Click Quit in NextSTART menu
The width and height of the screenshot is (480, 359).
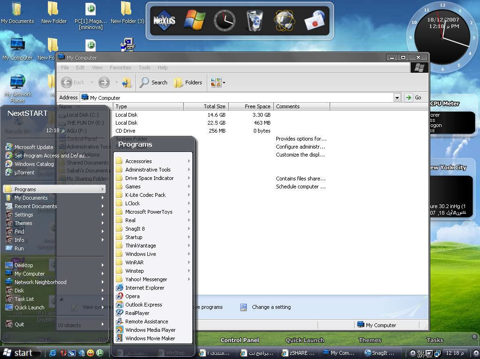(x=54, y=324)
